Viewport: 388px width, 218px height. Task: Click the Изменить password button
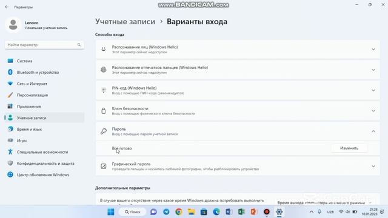(x=349, y=148)
